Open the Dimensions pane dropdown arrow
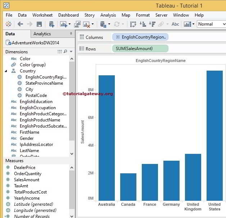 click(71, 52)
